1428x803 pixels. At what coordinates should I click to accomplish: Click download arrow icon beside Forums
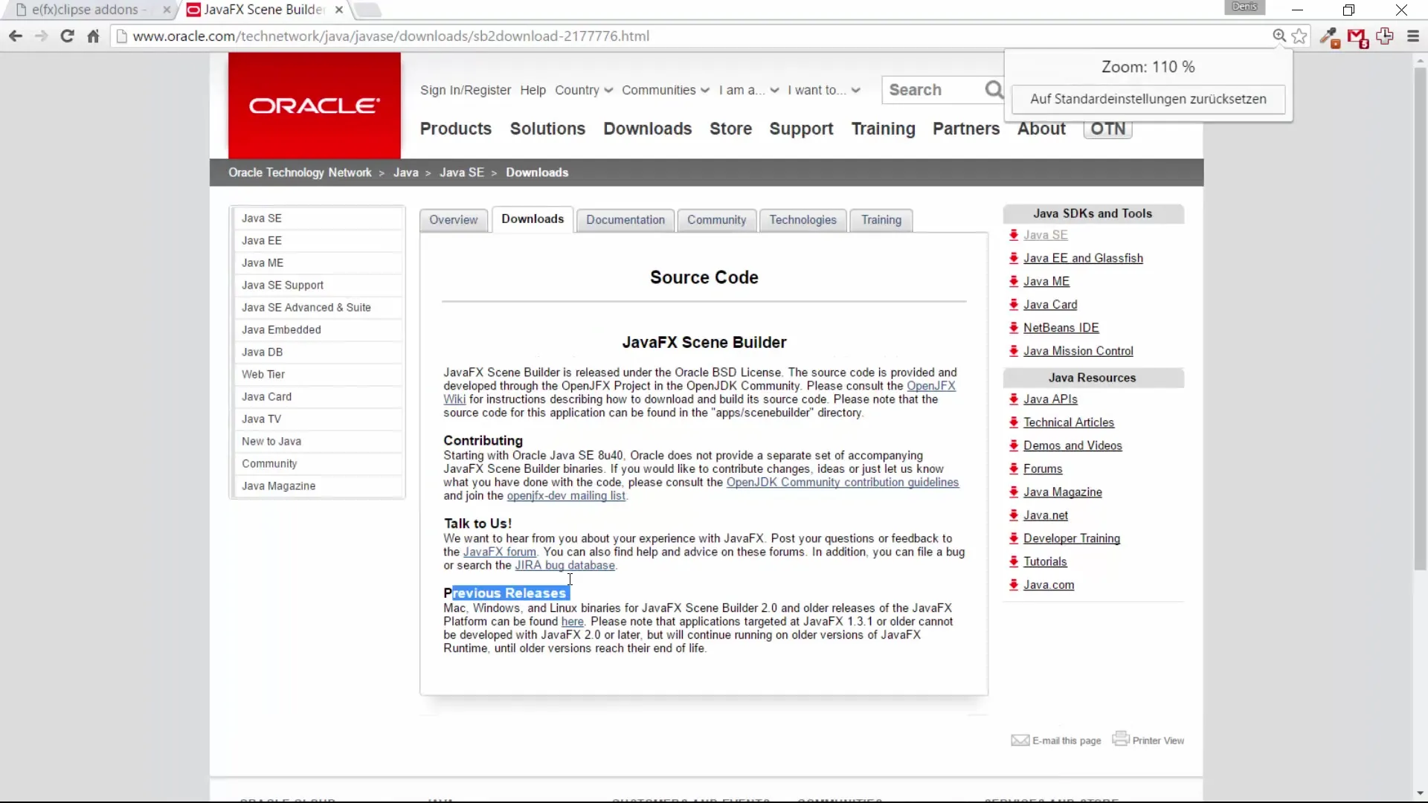1014,469
